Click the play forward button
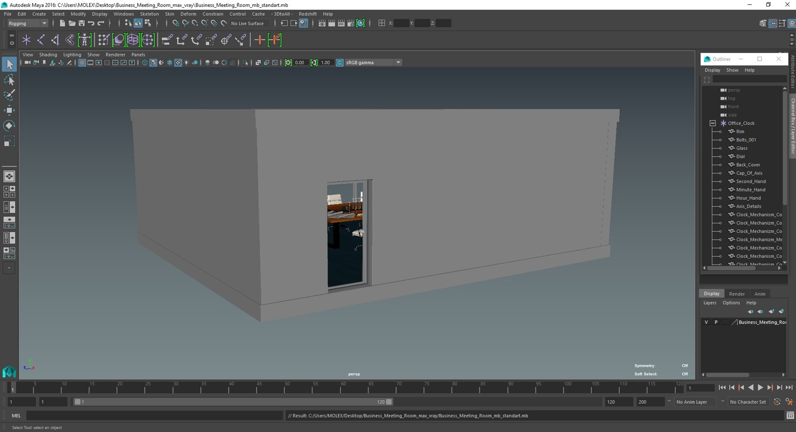This screenshot has height=432, width=796. [760, 388]
